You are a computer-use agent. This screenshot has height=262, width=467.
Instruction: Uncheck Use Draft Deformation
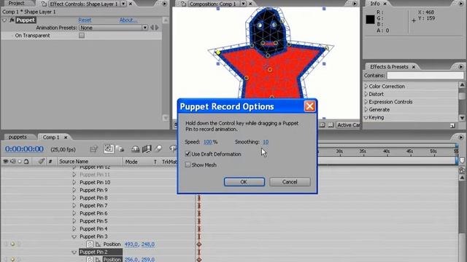point(188,154)
